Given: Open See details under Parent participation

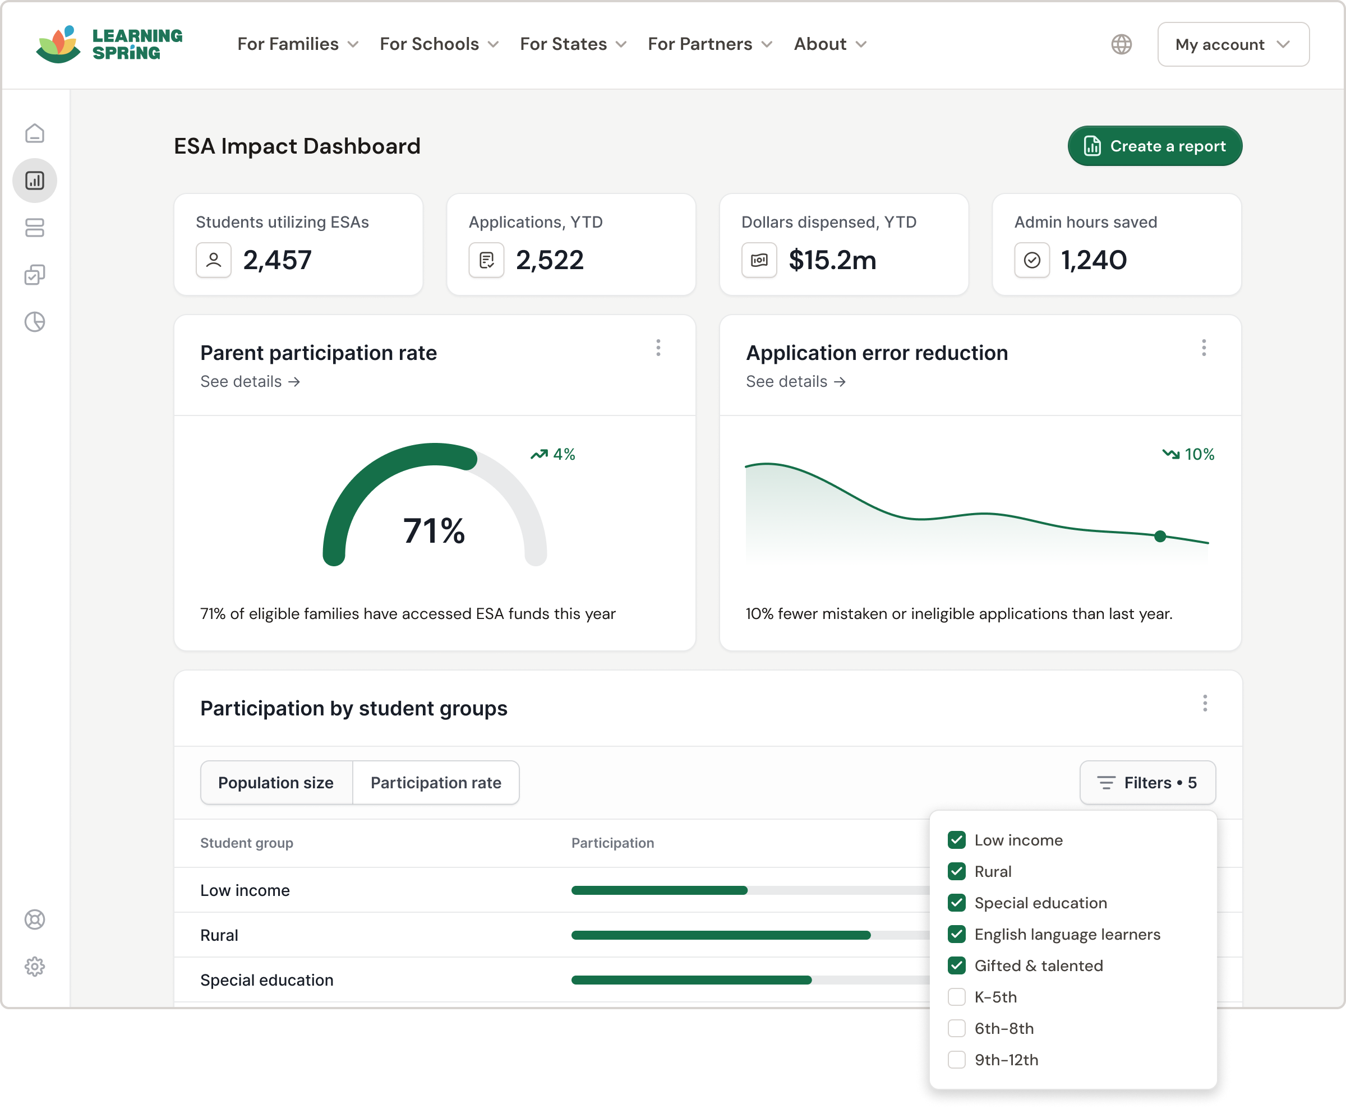Looking at the screenshot, I should 250,381.
